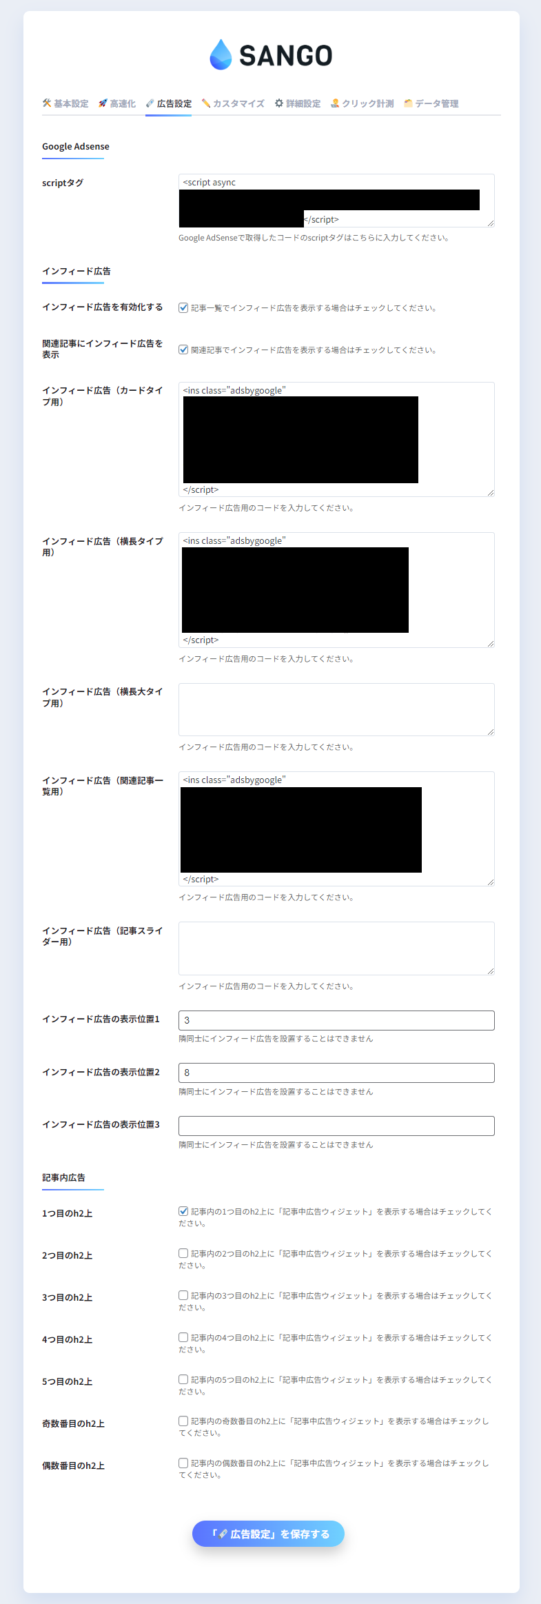Viewport: 541px width, 1604px height.
Task: Click the rocket icon beside 高速化
Action: [x=103, y=103]
